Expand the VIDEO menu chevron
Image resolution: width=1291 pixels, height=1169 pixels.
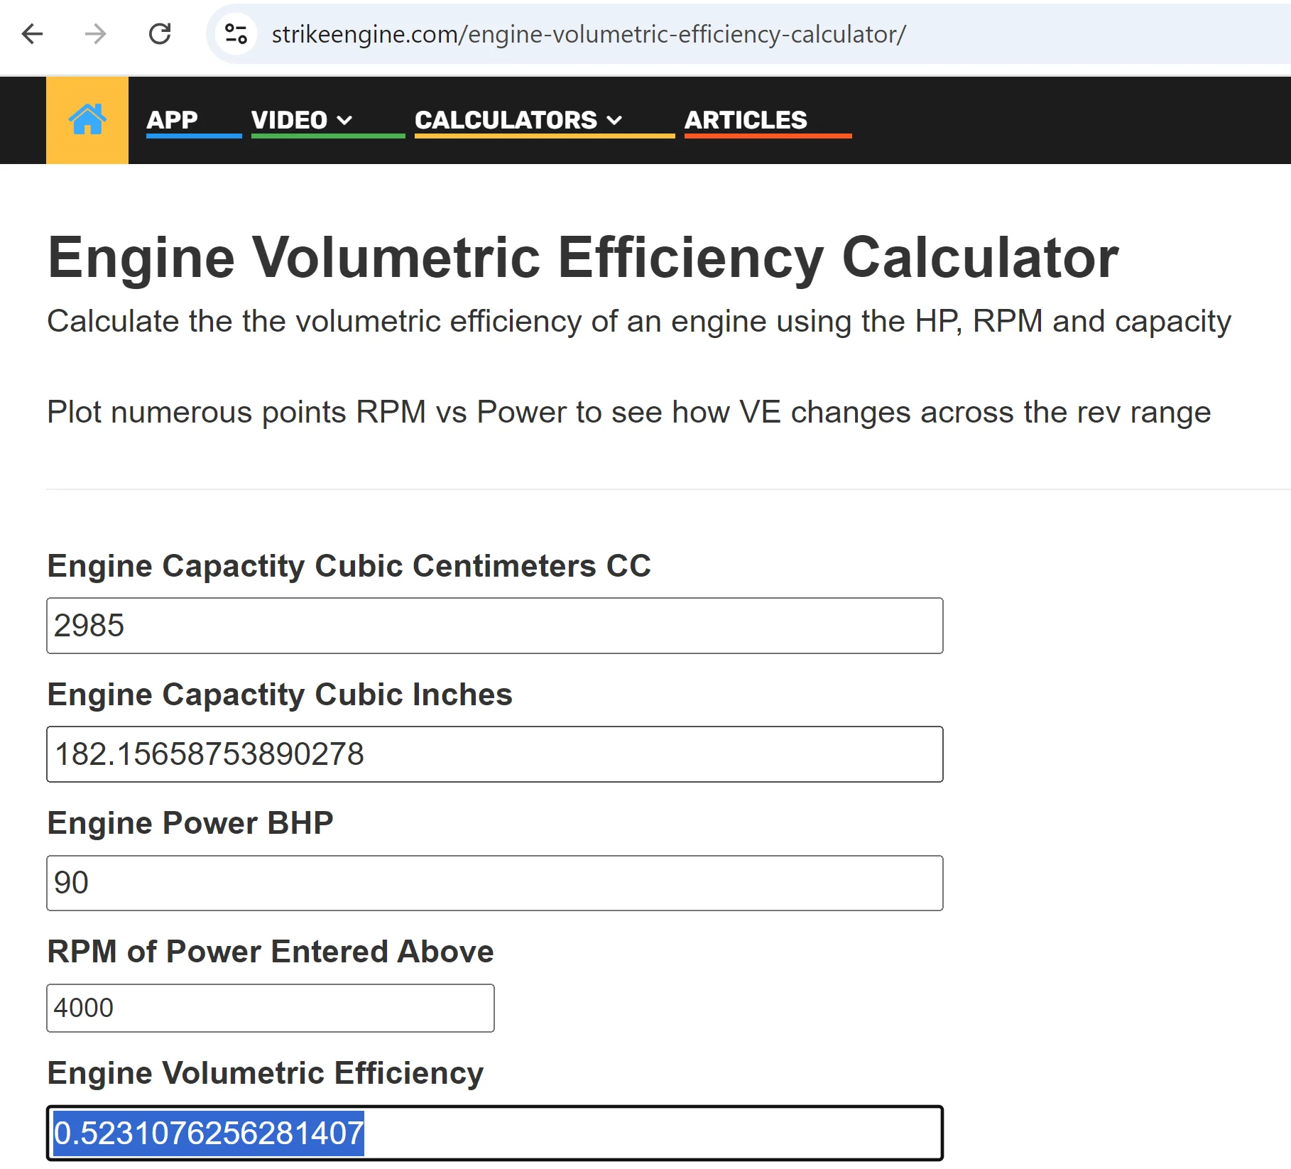tap(344, 120)
